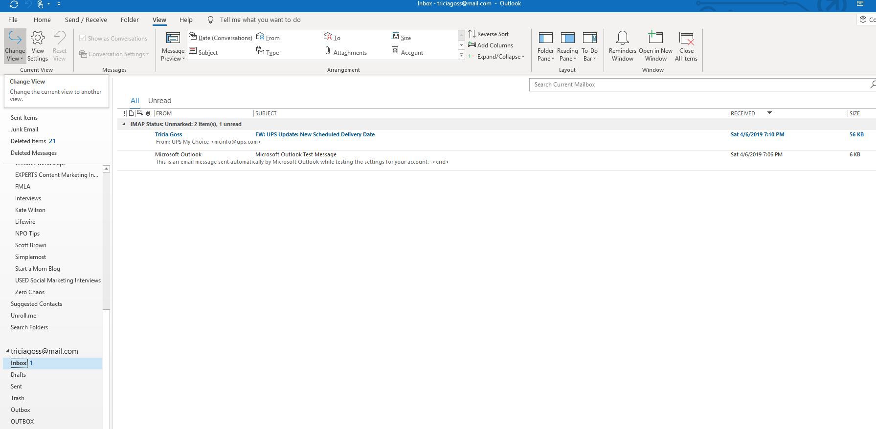
Task: Open the Search Folders item
Action: [29, 327]
